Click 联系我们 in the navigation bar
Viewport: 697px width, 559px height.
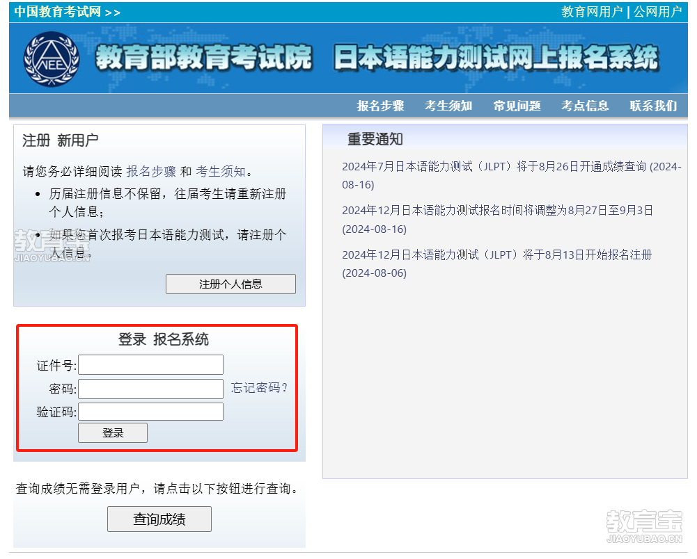click(x=653, y=106)
